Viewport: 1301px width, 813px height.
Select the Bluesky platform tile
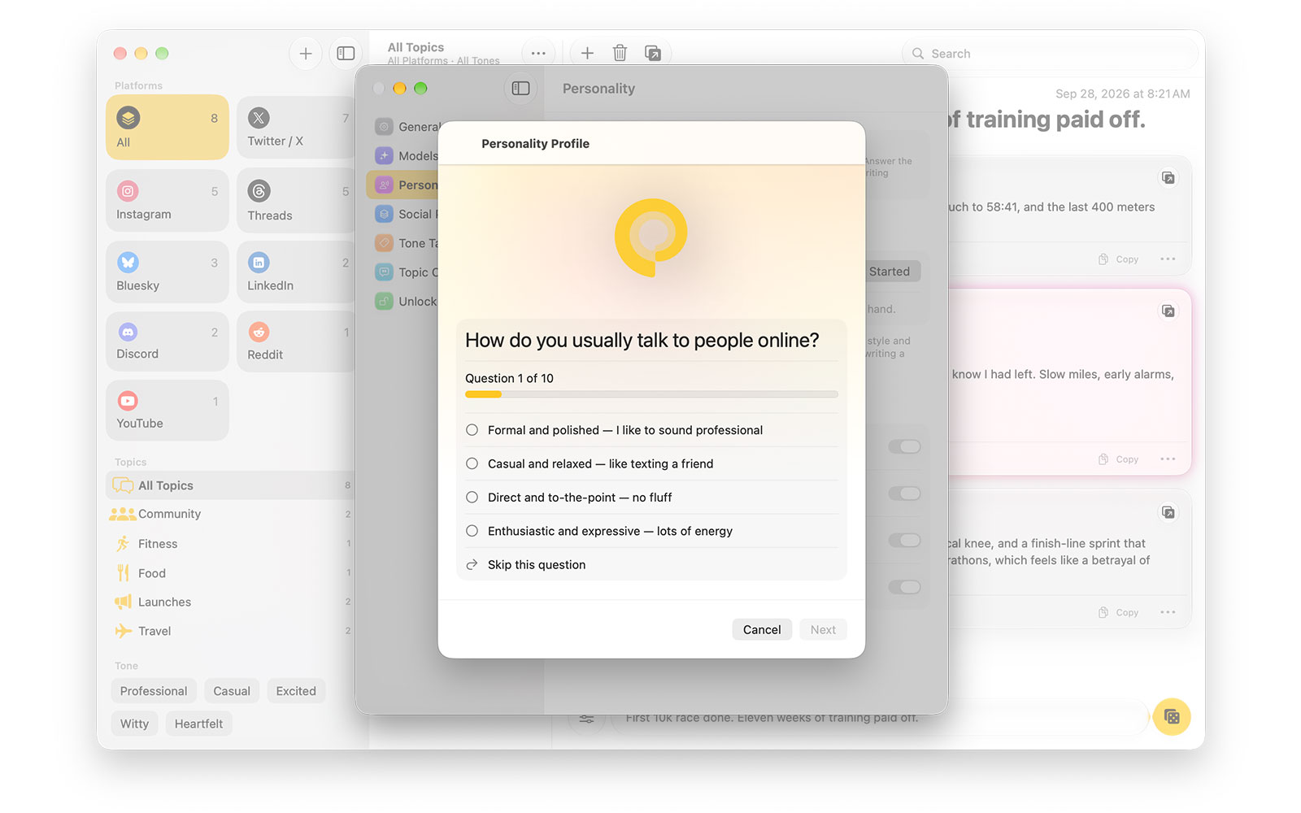167,272
